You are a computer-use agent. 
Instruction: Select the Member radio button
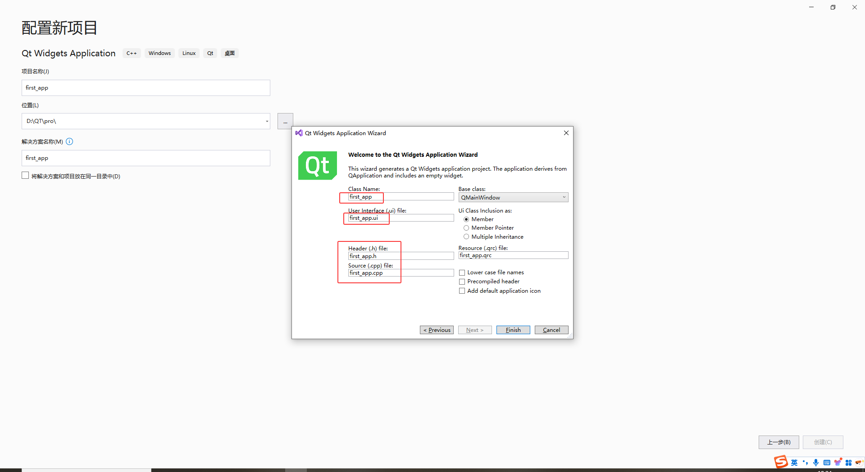[466, 219]
